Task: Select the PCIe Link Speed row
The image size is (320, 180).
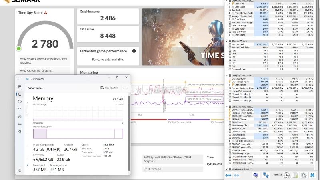Action: point(271,150)
